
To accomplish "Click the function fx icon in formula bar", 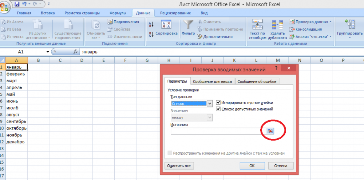I will (x=75, y=52).
